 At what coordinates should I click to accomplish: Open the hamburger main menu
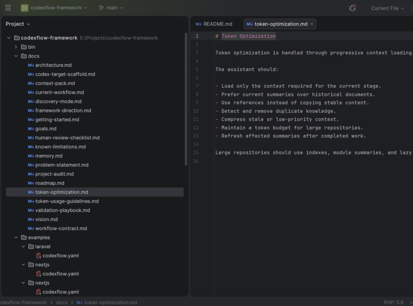(x=8, y=8)
